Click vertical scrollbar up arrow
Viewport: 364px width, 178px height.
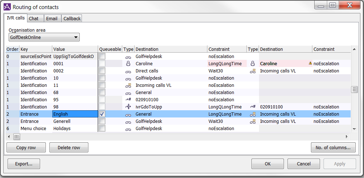(x=354, y=49)
